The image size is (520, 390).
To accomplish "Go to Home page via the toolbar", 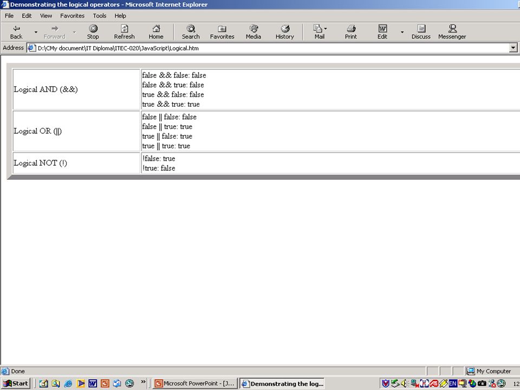I will 156,32.
